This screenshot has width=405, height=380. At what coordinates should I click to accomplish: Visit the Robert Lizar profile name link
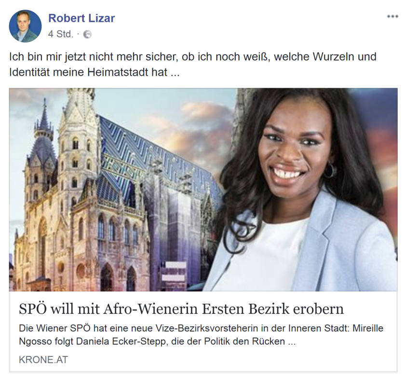[x=81, y=18]
